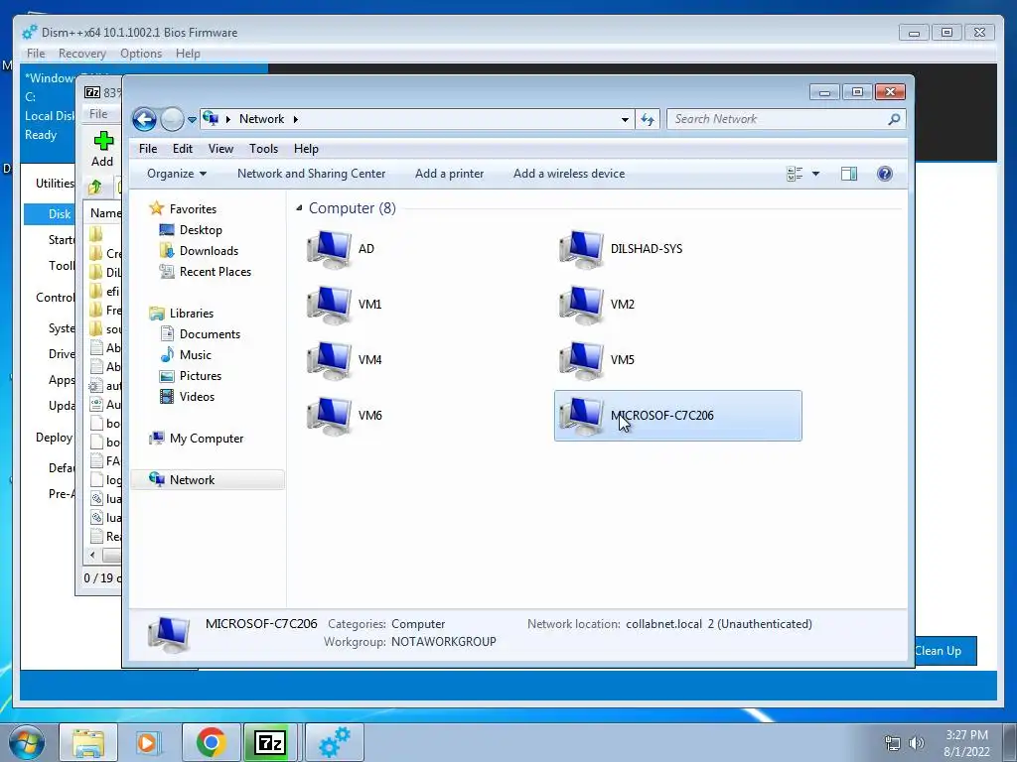Open media player taskbar icon
This screenshot has width=1017, height=762.
click(149, 742)
